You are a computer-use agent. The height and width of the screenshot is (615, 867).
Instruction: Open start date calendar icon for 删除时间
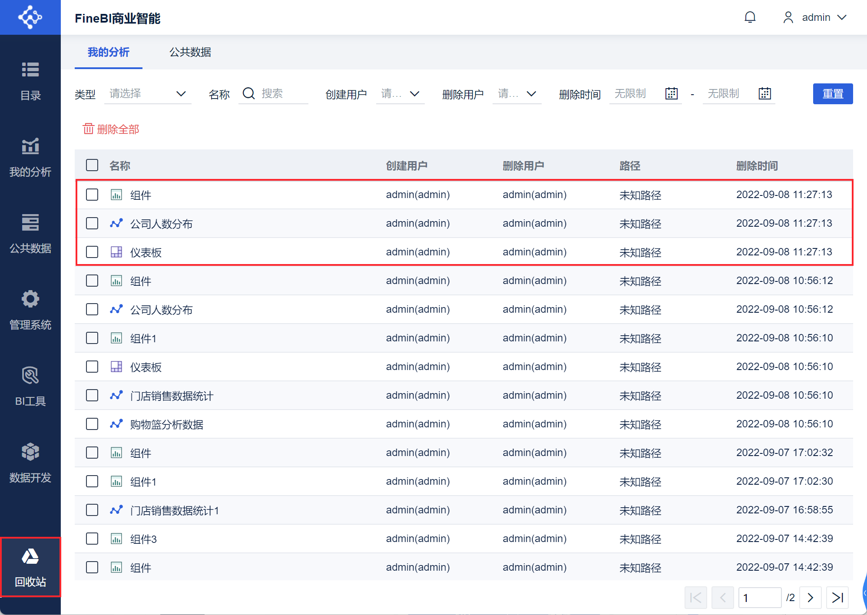pos(671,93)
